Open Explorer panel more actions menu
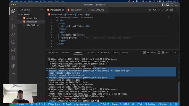Screen dimensions: 189x106 tap(41, 10)
